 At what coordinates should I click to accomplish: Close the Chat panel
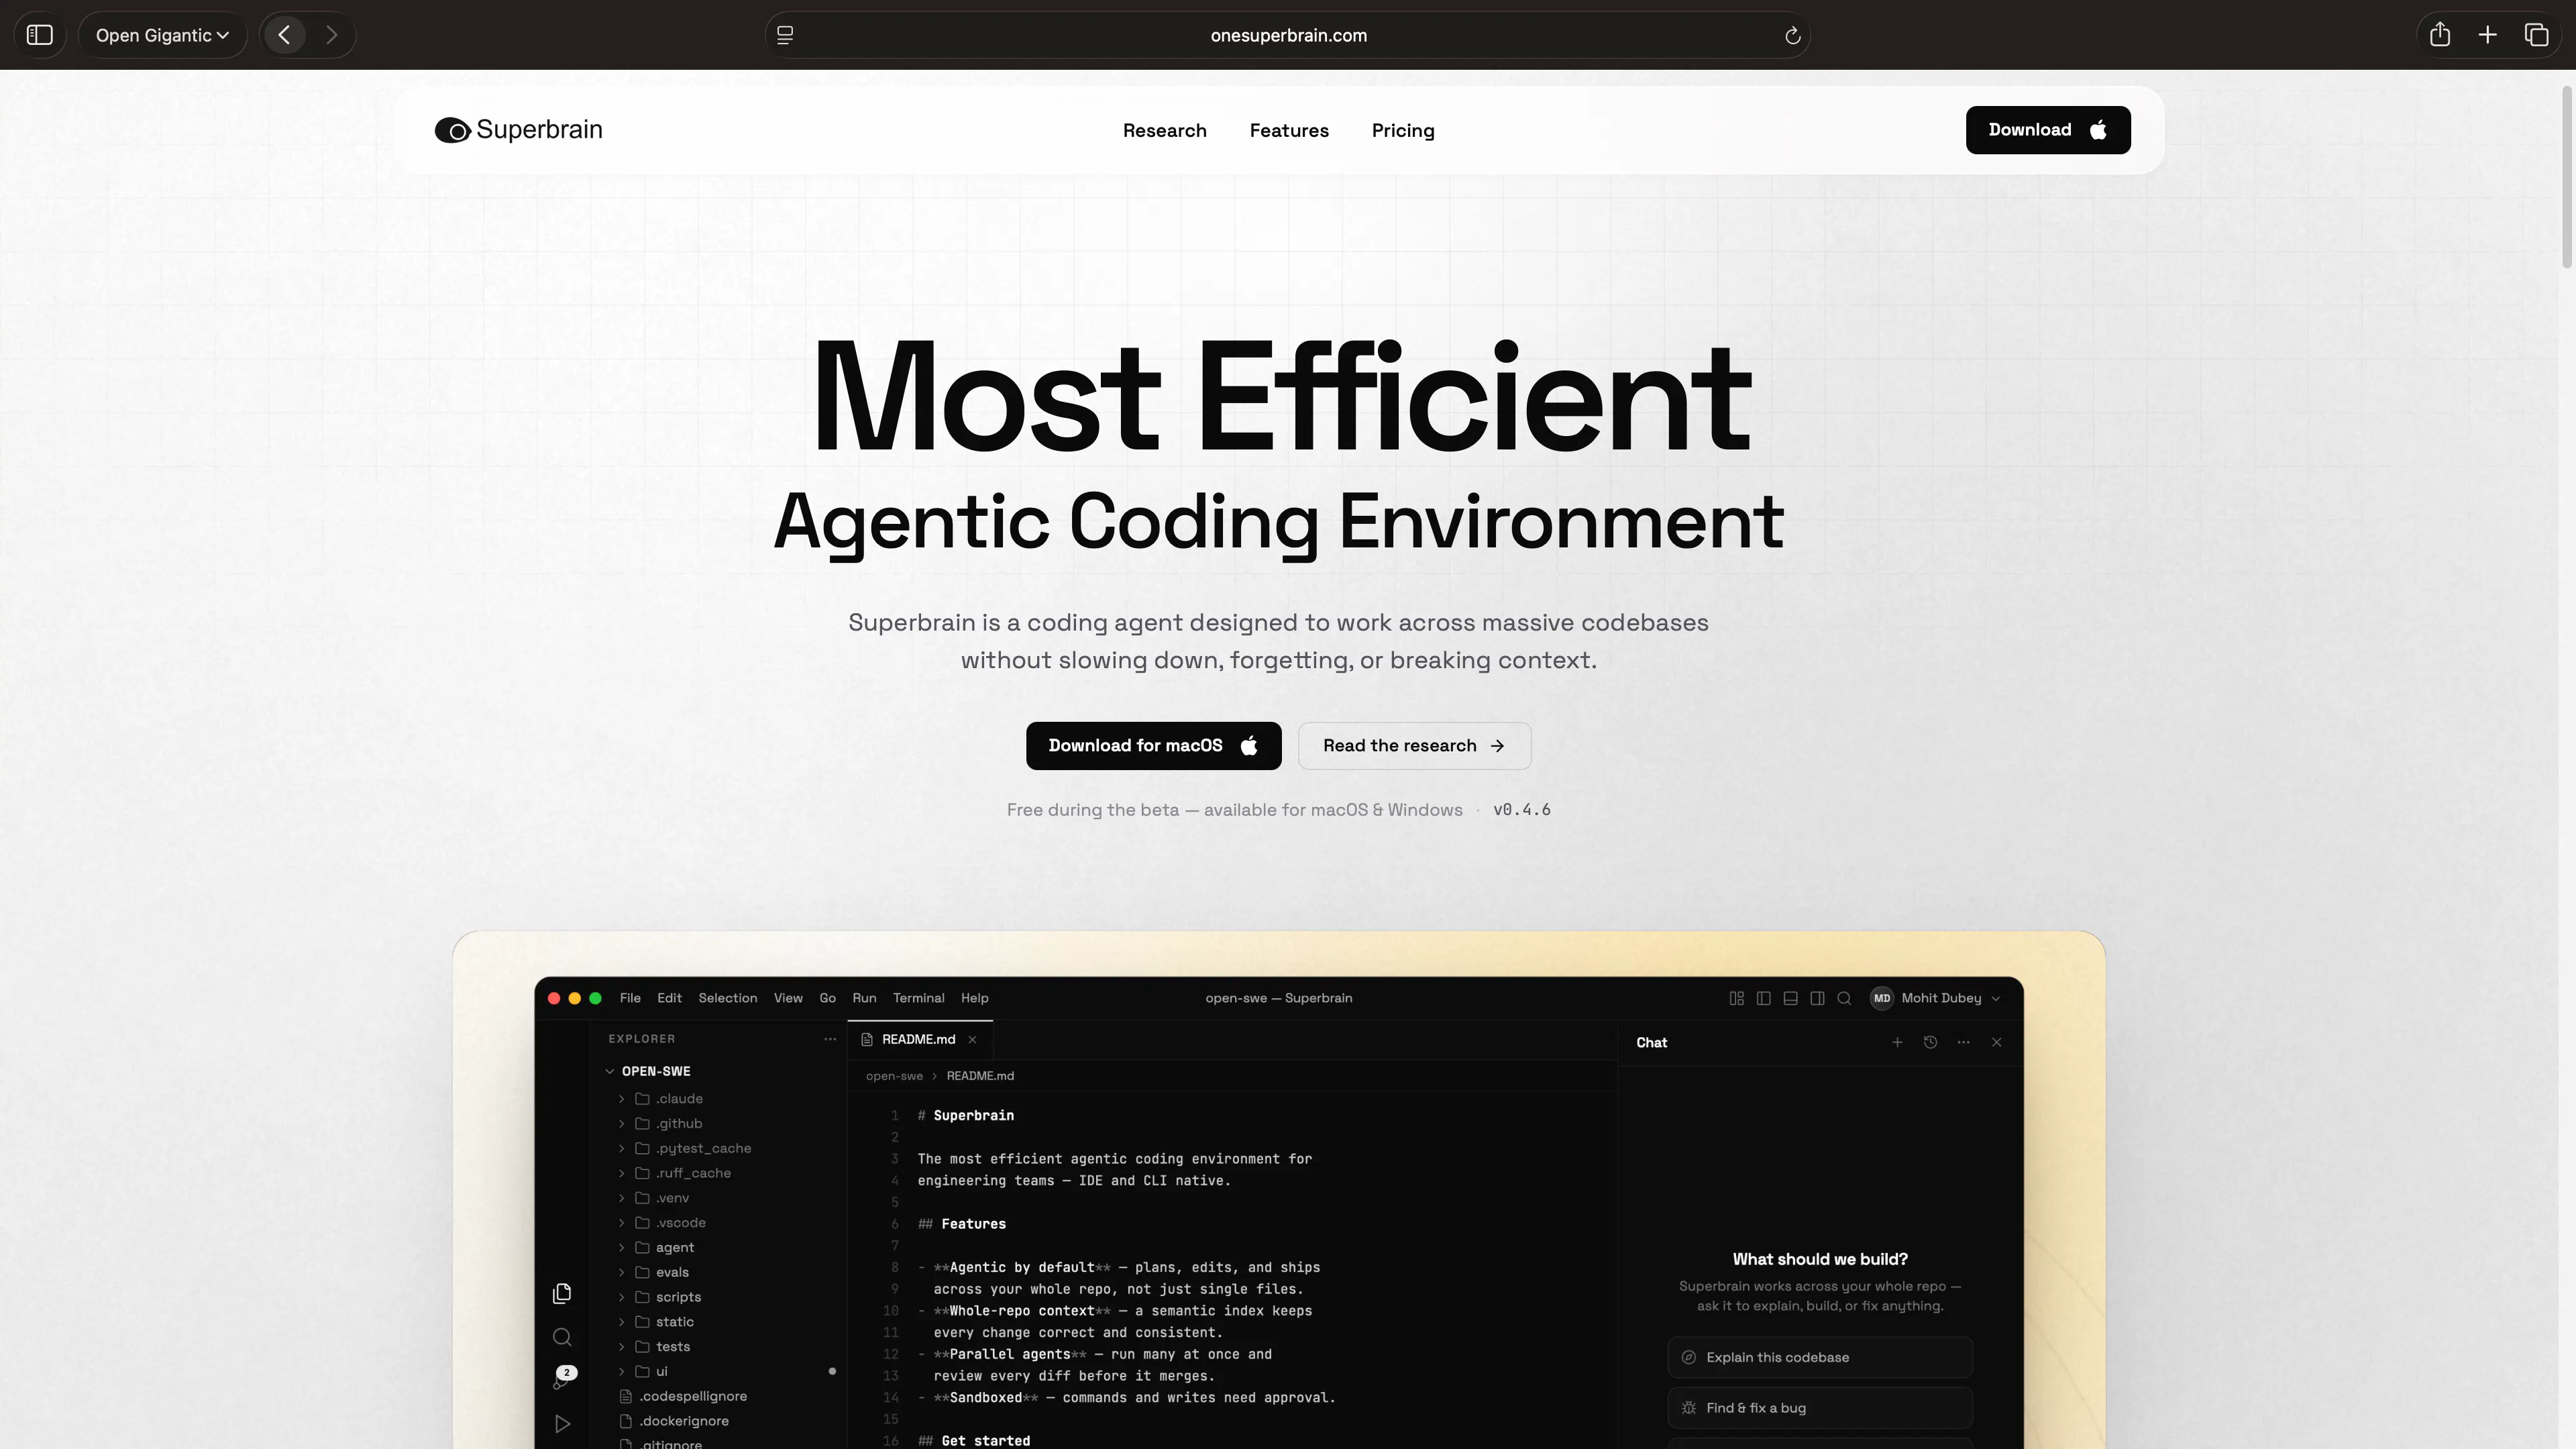(1996, 1042)
